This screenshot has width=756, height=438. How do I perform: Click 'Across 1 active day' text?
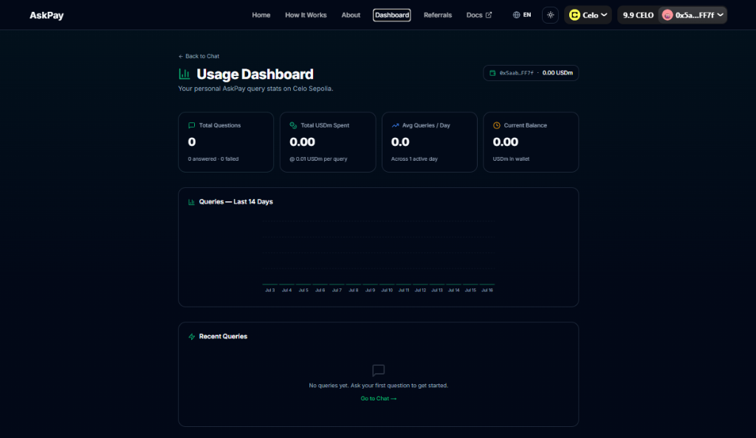coord(414,159)
